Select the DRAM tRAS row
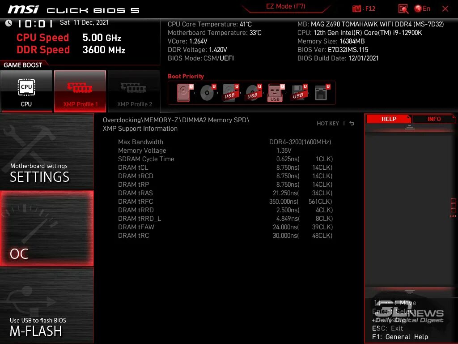458x344 pixels. click(225, 193)
